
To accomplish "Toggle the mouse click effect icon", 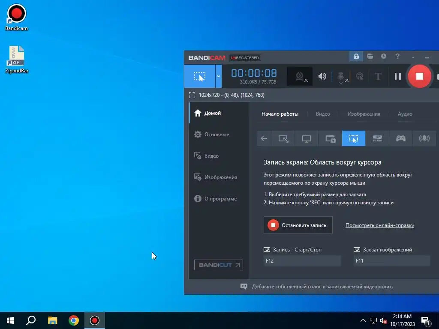I will (x=360, y=76).
